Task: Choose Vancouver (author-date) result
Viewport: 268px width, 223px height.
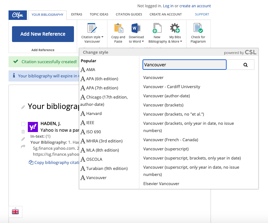Action: pyautogui.click(x=167, y=96)
